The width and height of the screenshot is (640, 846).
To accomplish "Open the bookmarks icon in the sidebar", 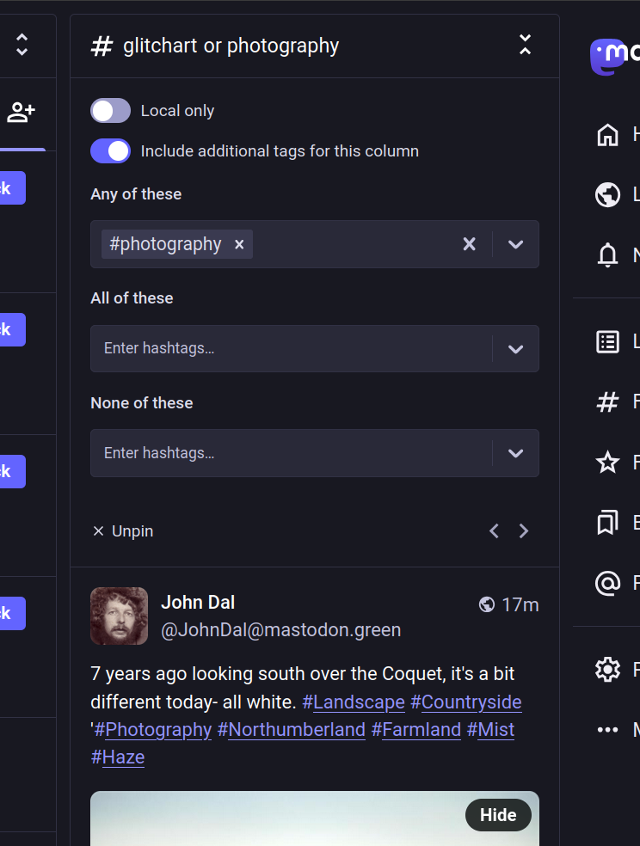I will point(608,523).
